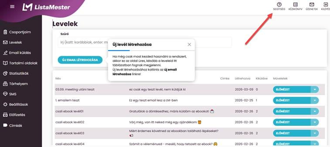Expand dropdown arrow for 03.09. meeting utáni teszt
This screenshot has height=147, width=330.
point(315,90)
